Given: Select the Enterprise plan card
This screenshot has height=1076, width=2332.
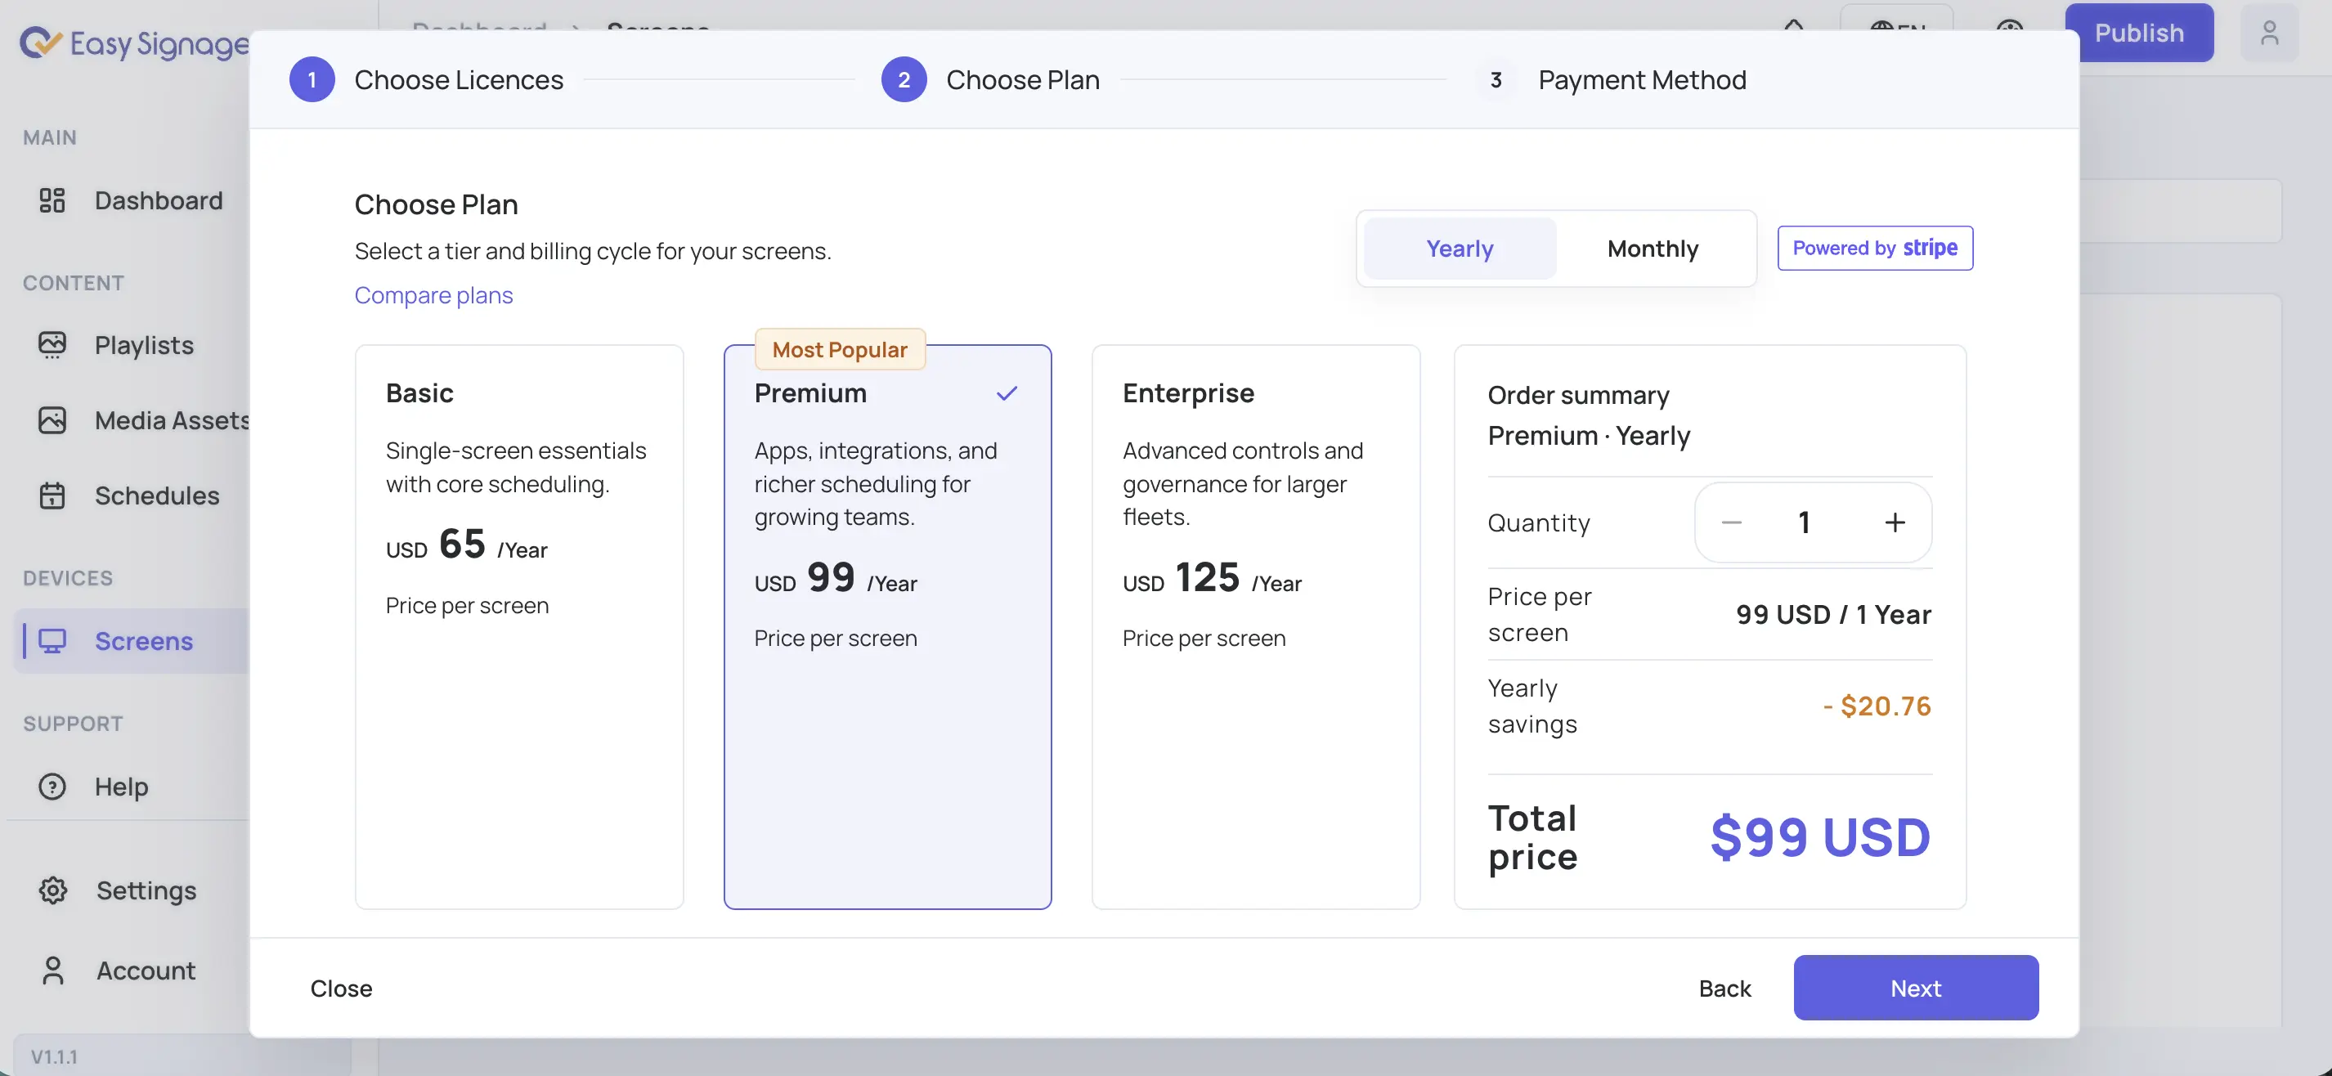Looking at the screenshot, I should [1256, 626].
